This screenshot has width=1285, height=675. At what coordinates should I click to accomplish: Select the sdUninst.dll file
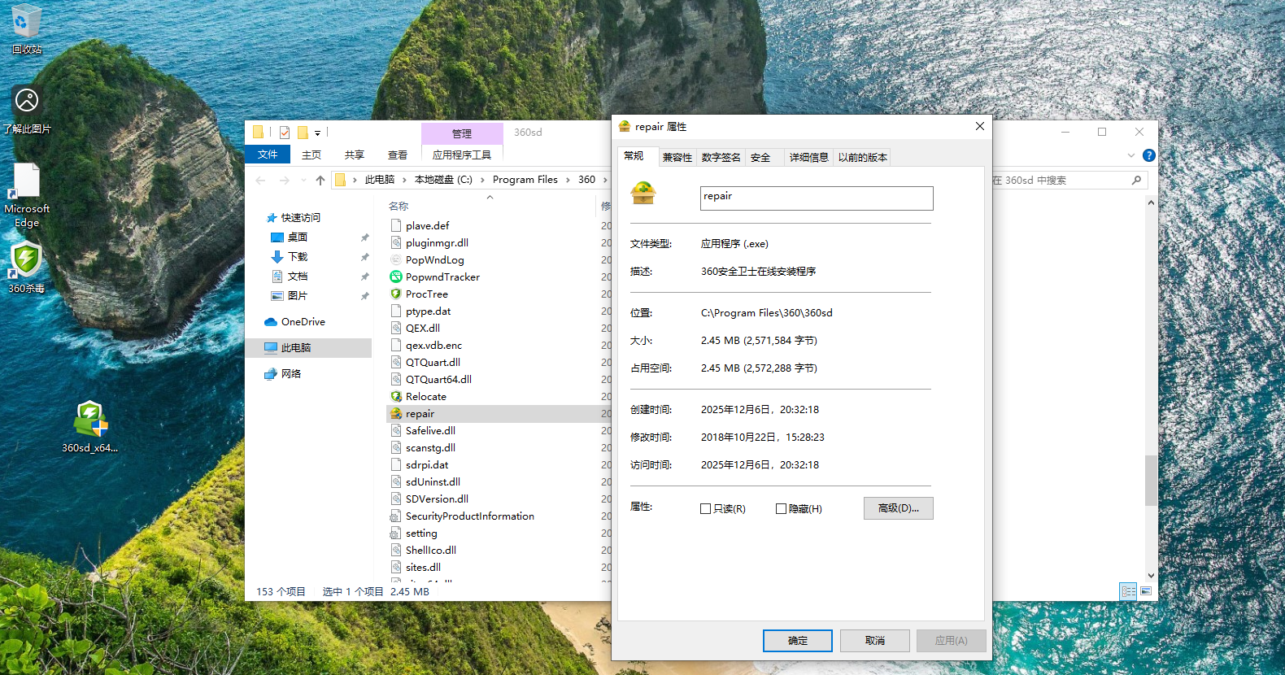click(433, 482)
